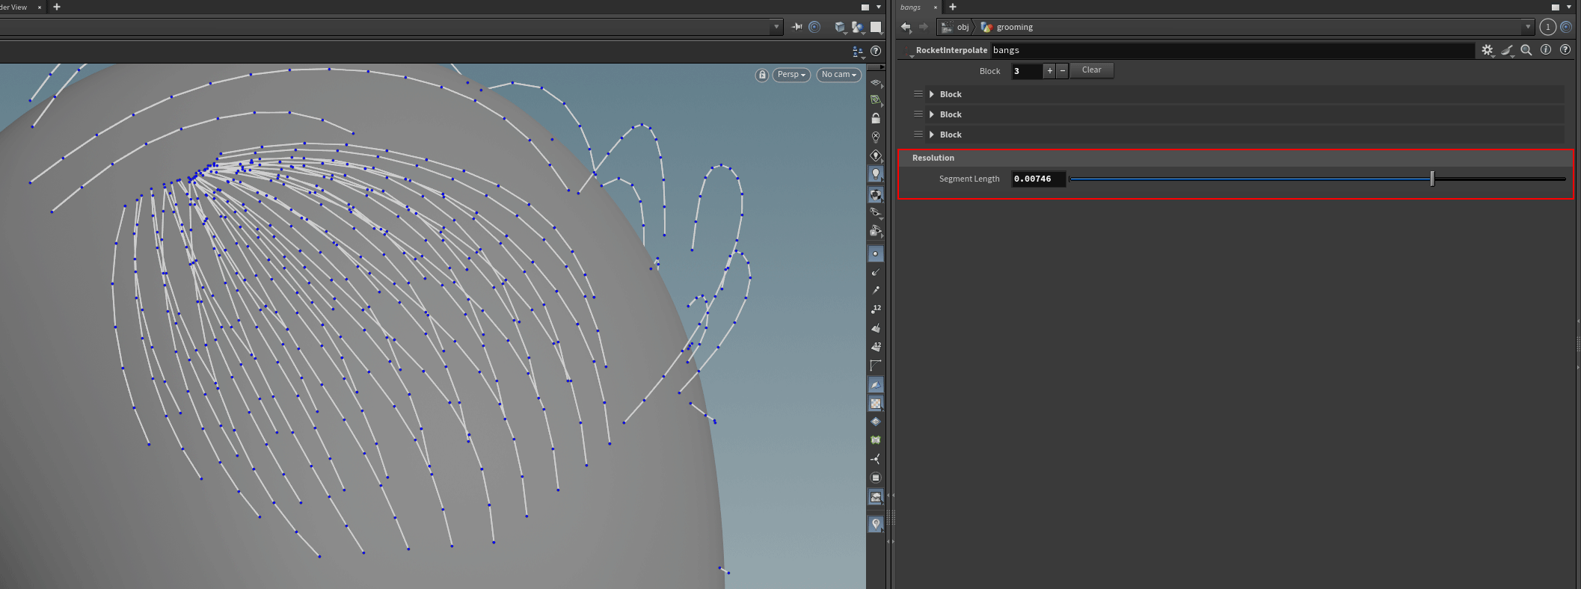Click the Segment Length slider handle

(1432, 179)
